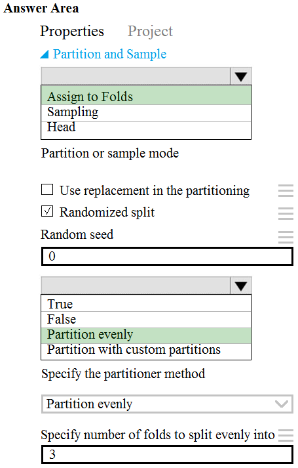Image resolution: width=298 pixels, height=468 pixels.
Task: Expand the Partition evenly combo box chevron
Action: 282,404
